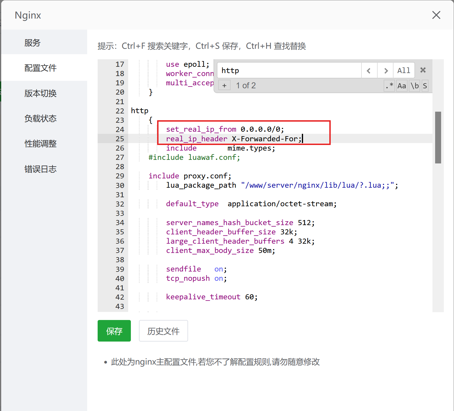Image resolution: width=454 pixels, height=411 pixels.
Task: Place cursor on real_ip_header X-Forwarded-For line
Action: tap(234, 139)
